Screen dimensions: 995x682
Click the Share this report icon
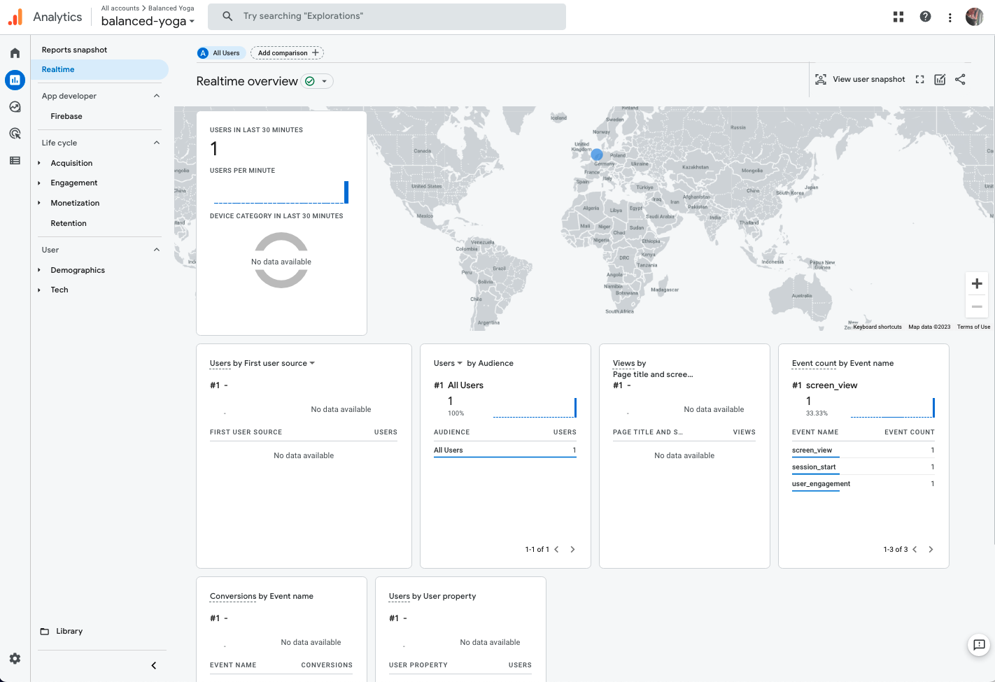[x=960, y=80]
